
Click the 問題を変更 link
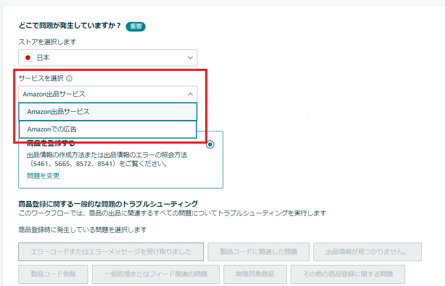[43, 176]
